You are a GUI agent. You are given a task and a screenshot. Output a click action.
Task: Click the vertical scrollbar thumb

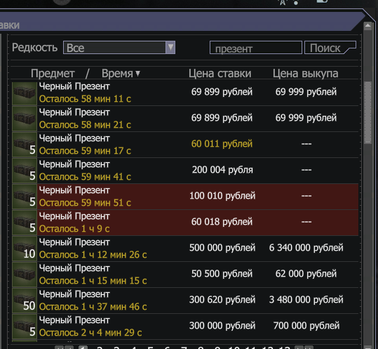(367, 112)
